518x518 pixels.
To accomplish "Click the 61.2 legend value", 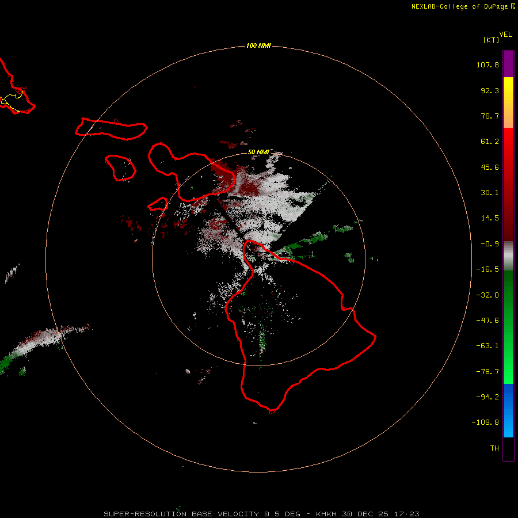I will click(490, 142).
